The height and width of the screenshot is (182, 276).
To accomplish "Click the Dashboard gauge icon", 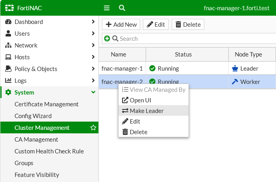I will [x=8, y=22].
